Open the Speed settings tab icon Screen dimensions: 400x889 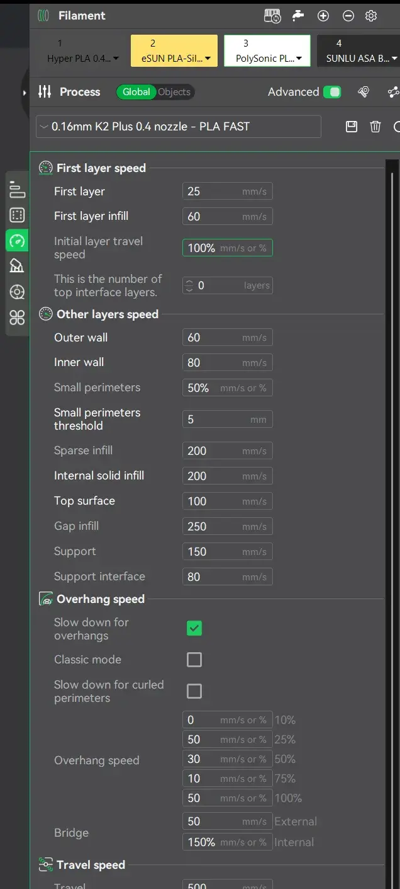pos(17,241)
